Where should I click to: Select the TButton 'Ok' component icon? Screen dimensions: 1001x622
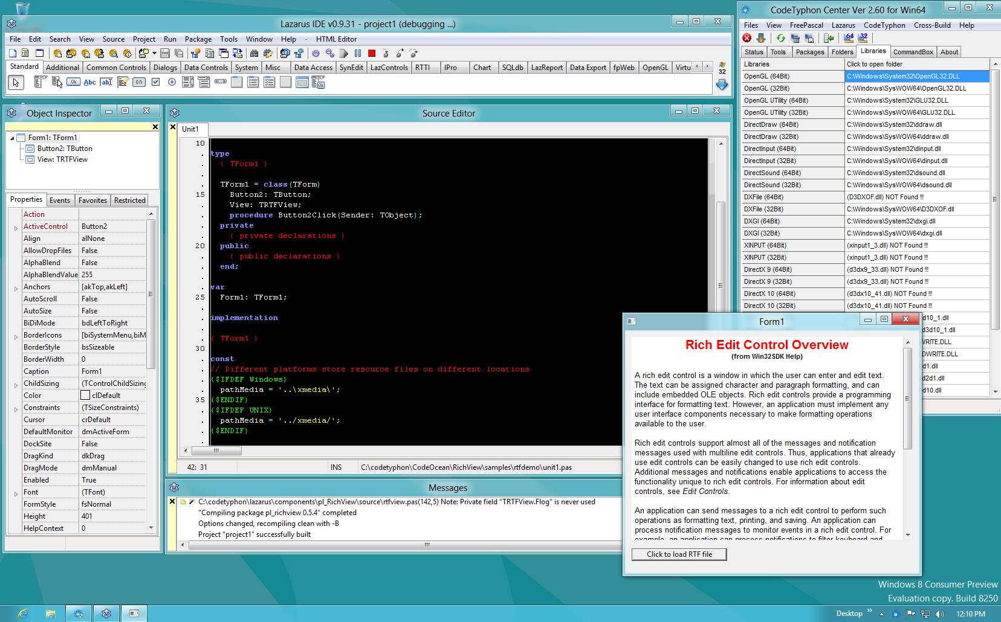point(73,82)
